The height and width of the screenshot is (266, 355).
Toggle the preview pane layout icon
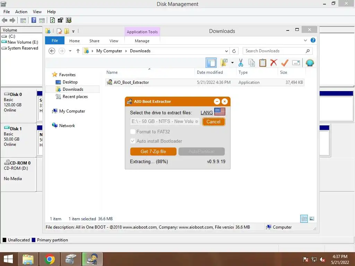pos(211,63)
